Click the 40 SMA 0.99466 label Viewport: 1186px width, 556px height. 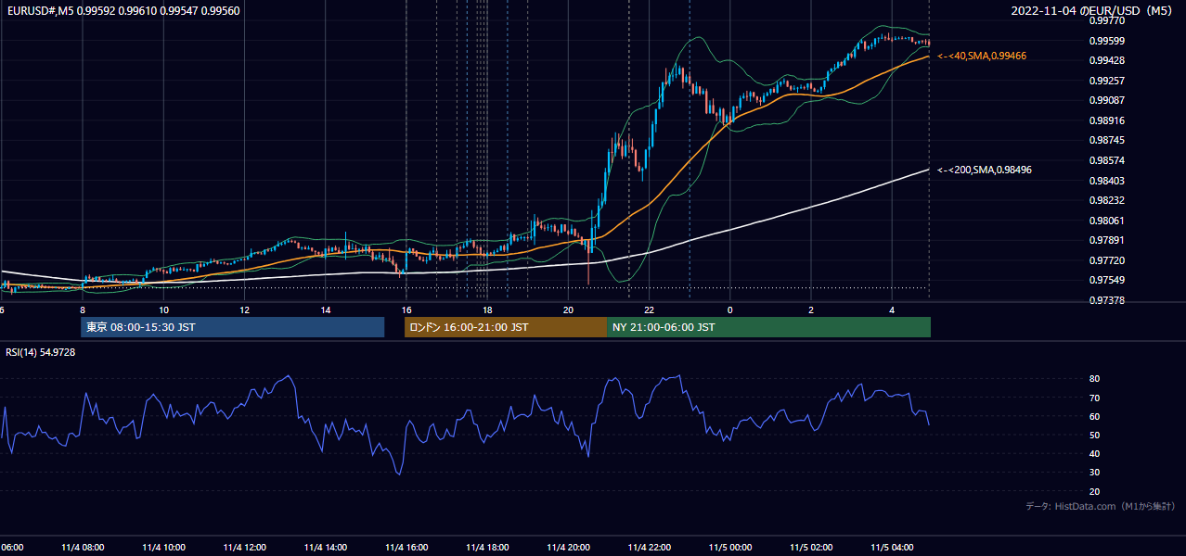(x=982, y=57)
